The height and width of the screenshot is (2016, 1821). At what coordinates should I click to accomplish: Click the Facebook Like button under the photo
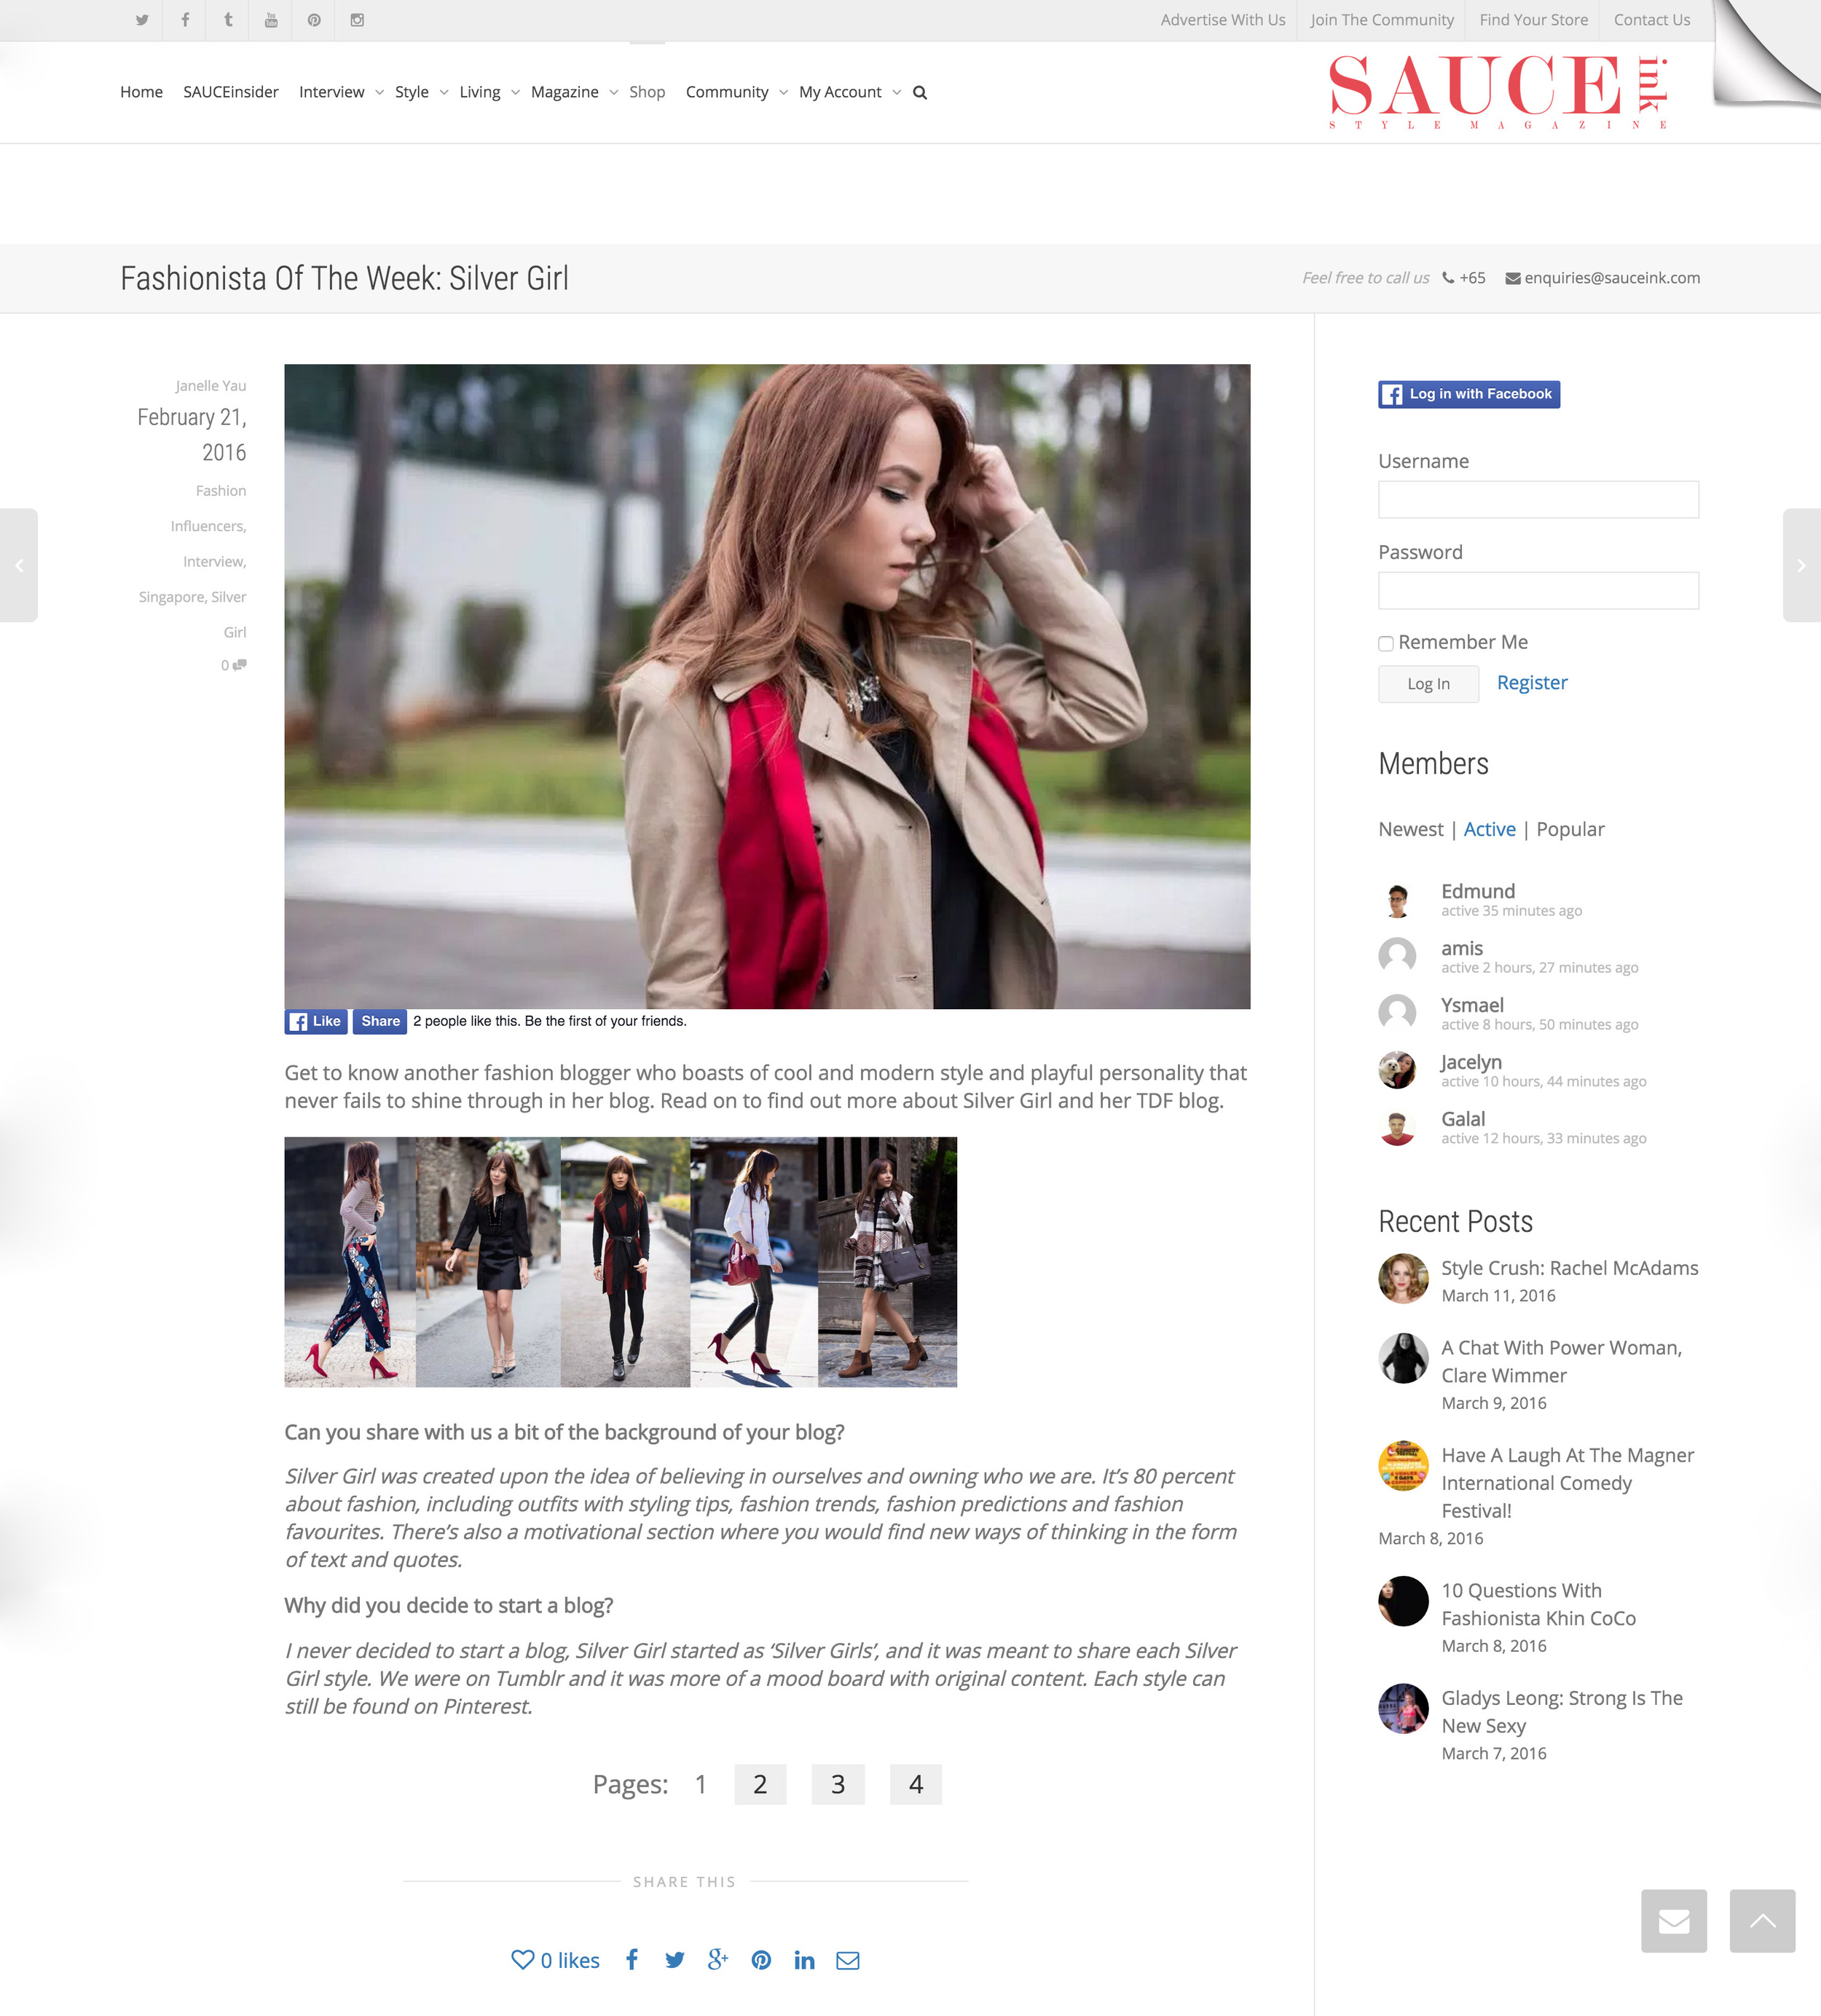(315, 1021)
